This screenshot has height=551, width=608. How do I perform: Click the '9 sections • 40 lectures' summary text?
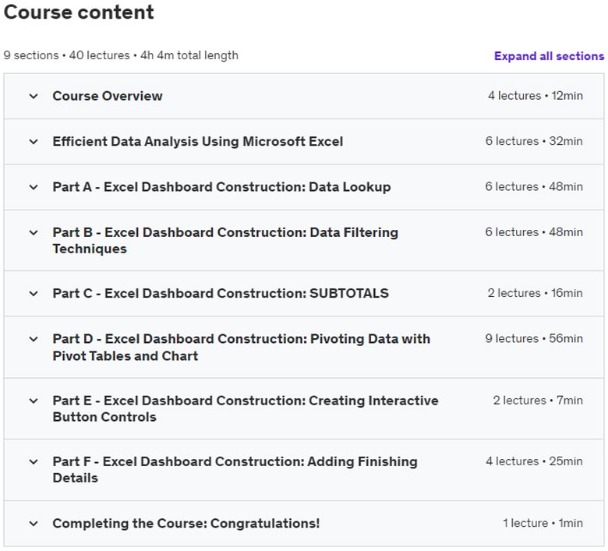click(x=67, y=55)
